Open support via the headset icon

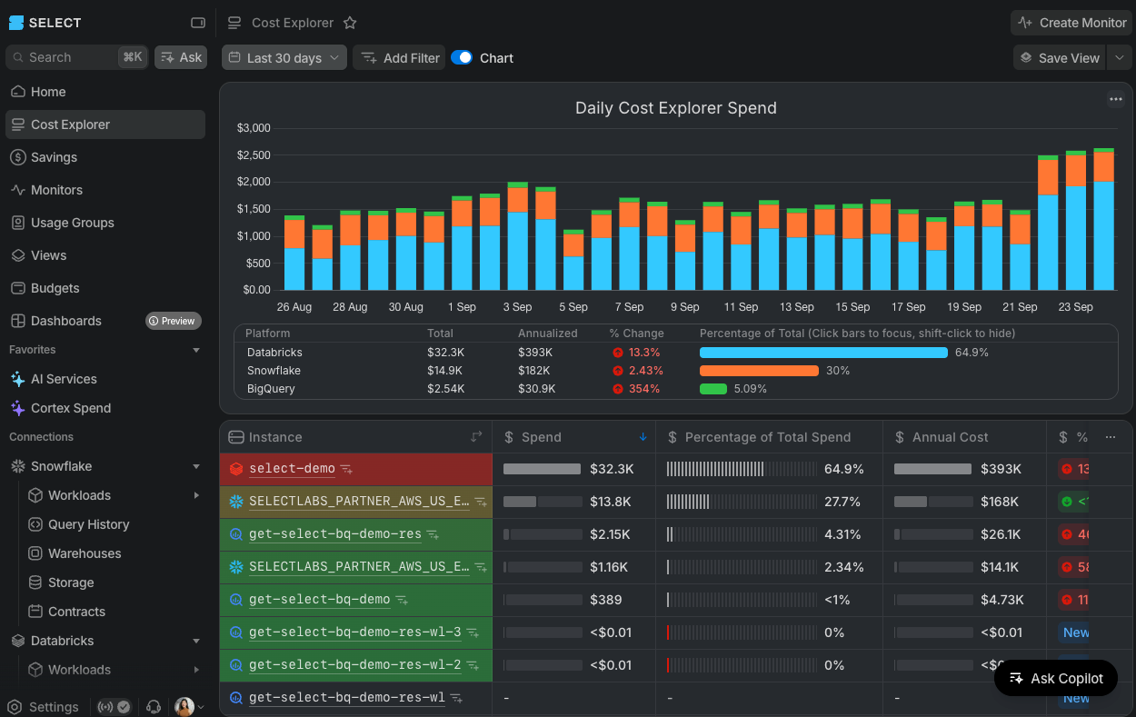(x=154, y=706)
